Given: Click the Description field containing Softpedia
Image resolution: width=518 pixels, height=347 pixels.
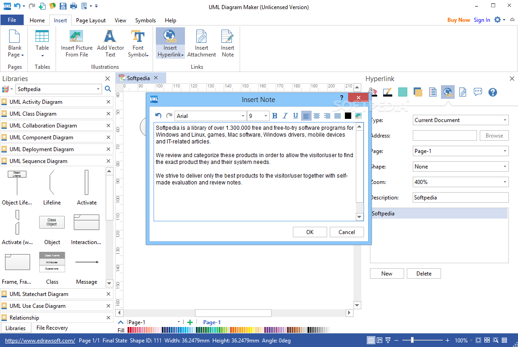Looking at the screenshot, I should pos(461,198).
